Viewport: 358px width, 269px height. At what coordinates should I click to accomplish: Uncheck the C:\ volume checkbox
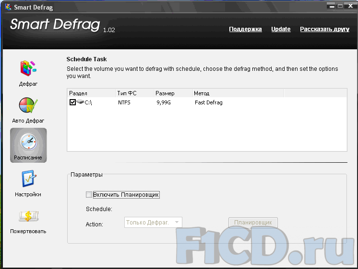(72, 102)
